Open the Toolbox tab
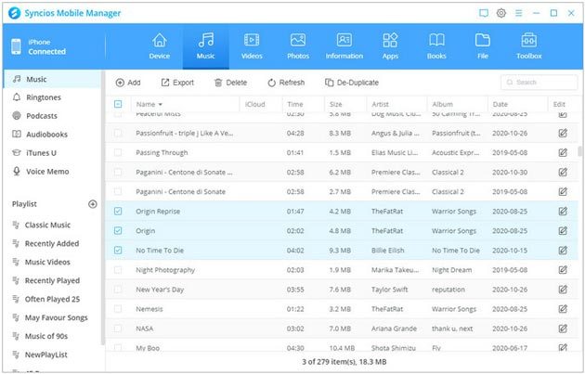 [x=528, y=46]
